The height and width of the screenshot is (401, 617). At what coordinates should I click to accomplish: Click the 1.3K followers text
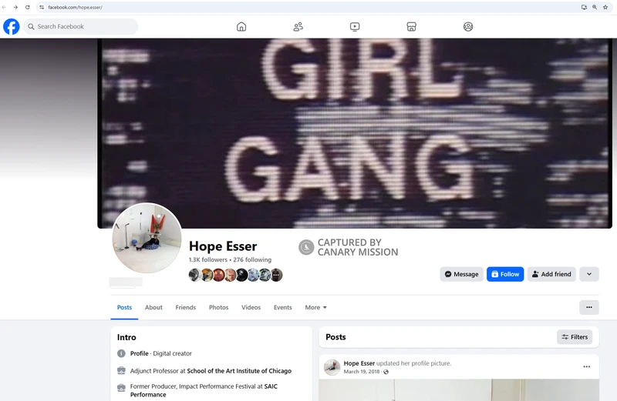(x=207, y=259)
